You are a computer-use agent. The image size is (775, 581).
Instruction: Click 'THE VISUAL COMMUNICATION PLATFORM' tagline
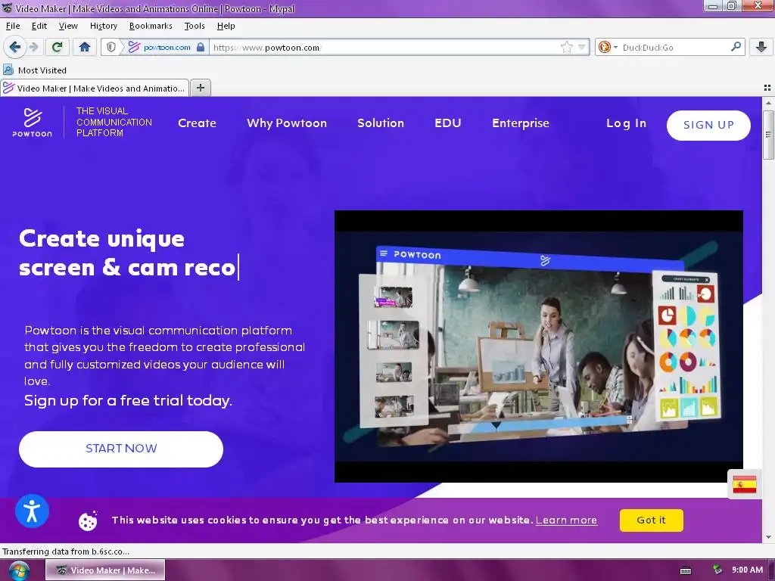coord(114,122)
